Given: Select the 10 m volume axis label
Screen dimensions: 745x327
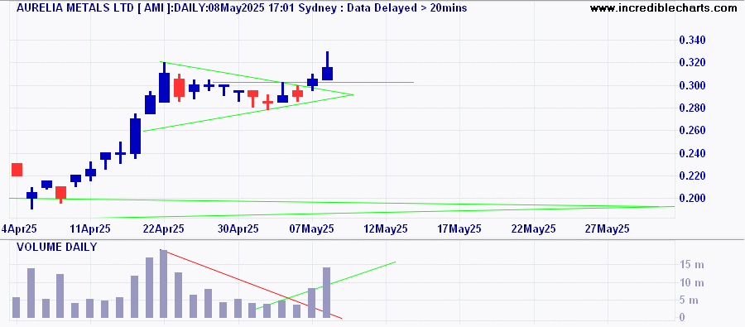Looking at the screenshot, I should pyautogui.click(x=693, y=283).
